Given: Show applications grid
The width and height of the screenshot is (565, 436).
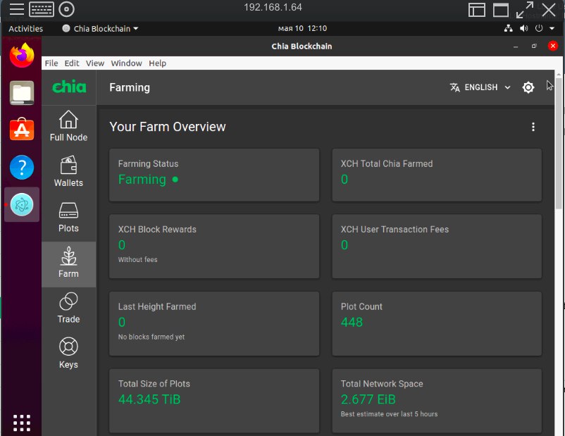Looking at the screenshot, I should pyautogui.click(x=22, y=423).
